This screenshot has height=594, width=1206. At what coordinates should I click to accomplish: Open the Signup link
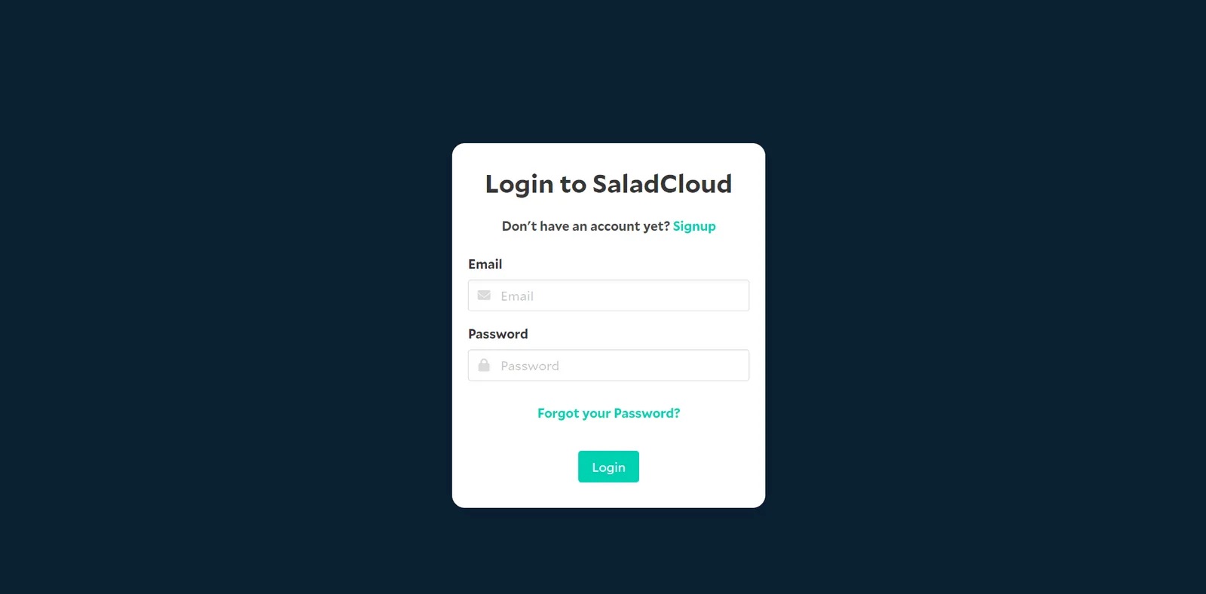pos(694,226)
